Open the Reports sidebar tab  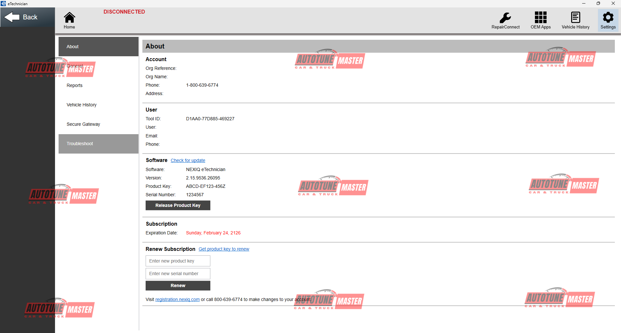[x=98, y=85]
